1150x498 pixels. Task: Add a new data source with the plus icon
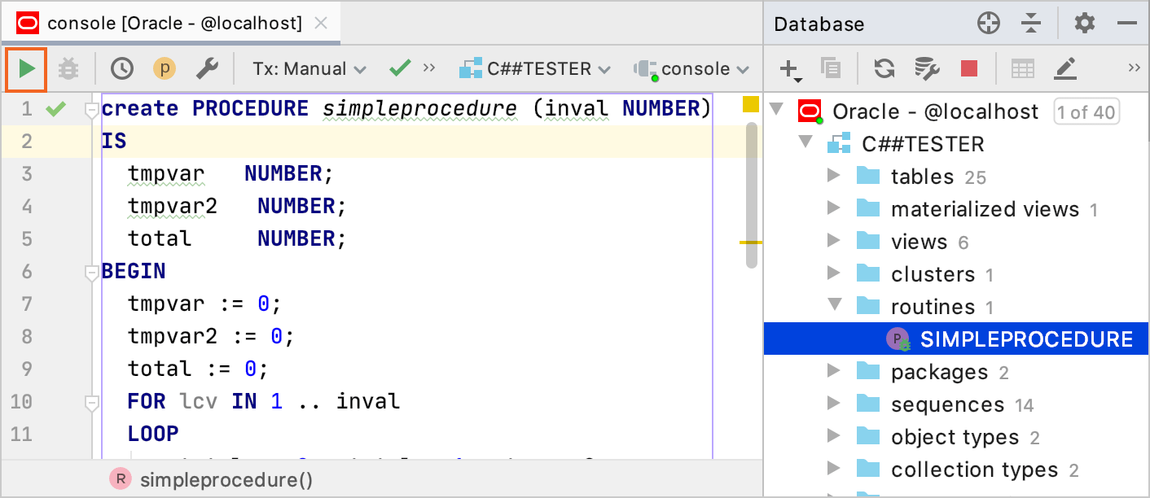point(788,68)
